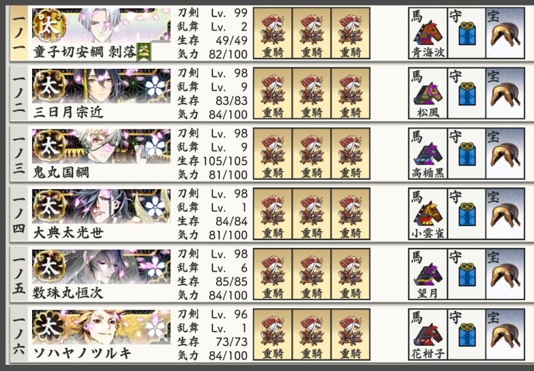Click 三日月宗近 character banner
This screenshot has width=534, height=371.
(x=101, y=86)
